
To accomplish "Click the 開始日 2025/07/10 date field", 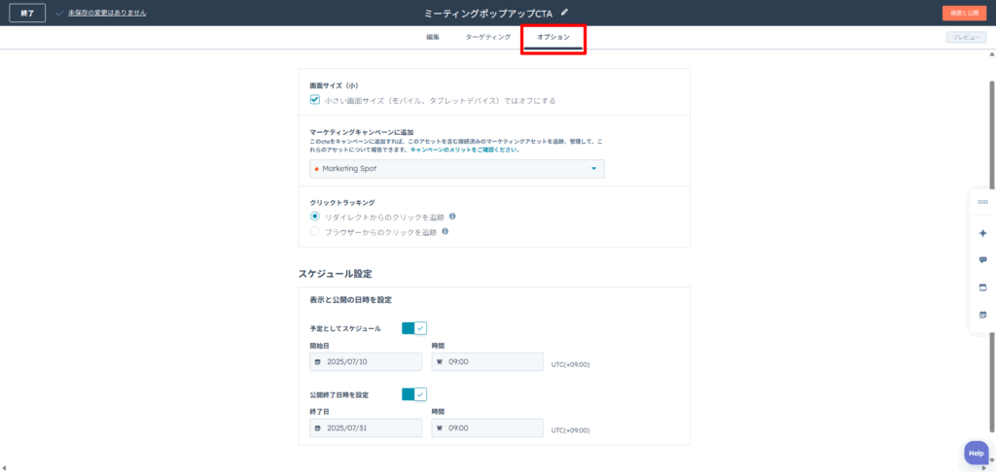I will [366, 361].
